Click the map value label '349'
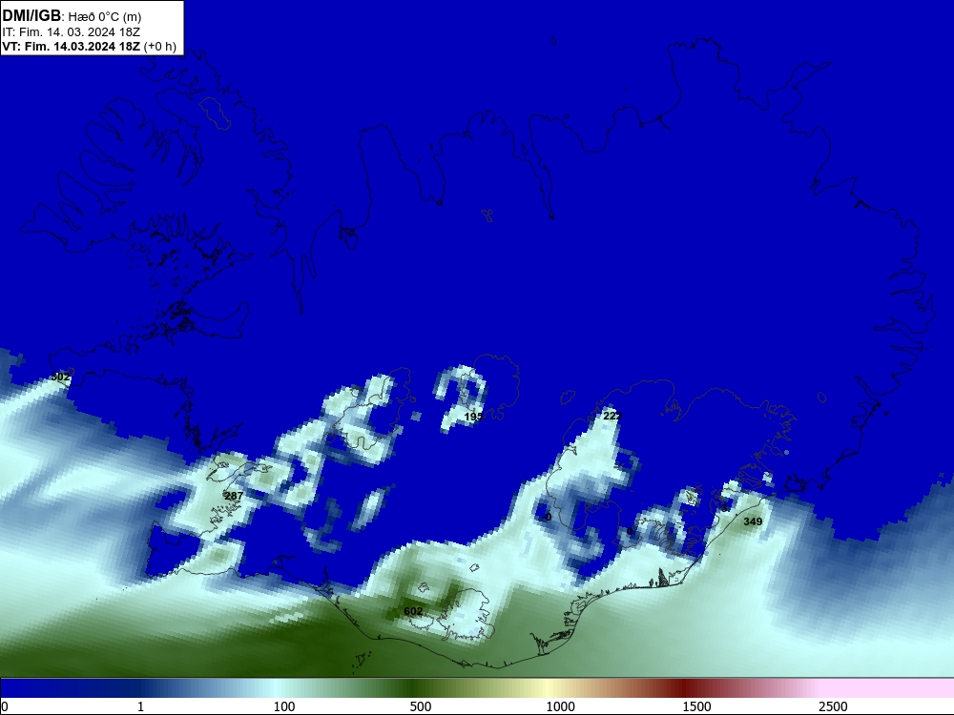Screen dimensions: 954x715 coord(753,521)
